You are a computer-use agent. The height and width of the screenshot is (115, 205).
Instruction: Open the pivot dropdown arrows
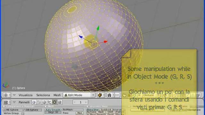pos(113,95)
